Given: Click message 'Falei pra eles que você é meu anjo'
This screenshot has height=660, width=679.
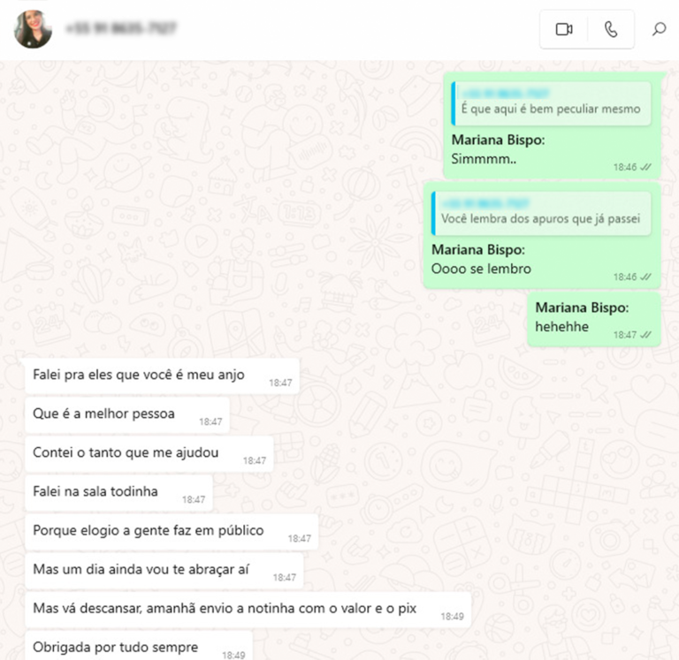Looking at the screenshot, I should click(163, 376).
